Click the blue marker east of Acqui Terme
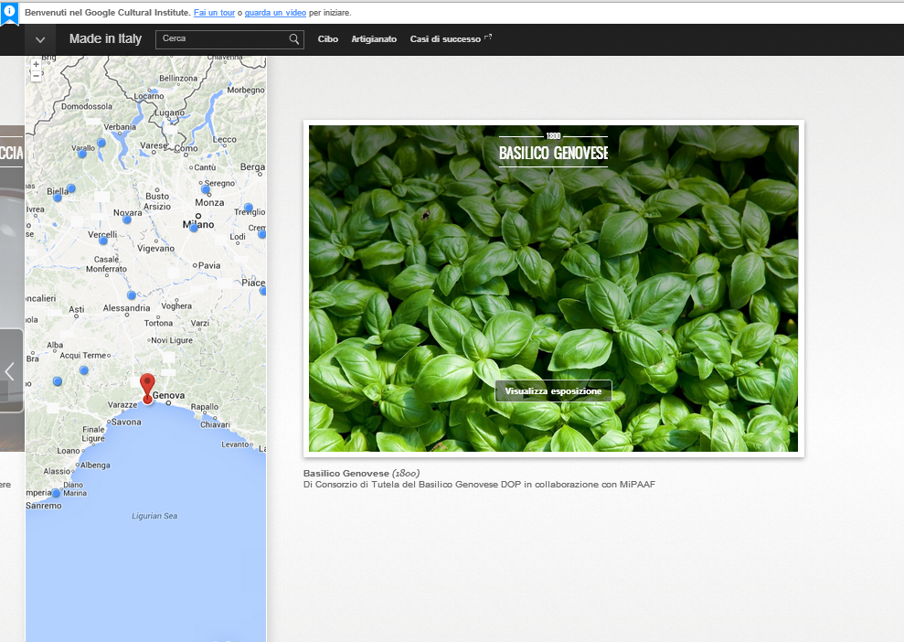The width and height of the screenshot is (904, 642). click(x=84, y=370)
